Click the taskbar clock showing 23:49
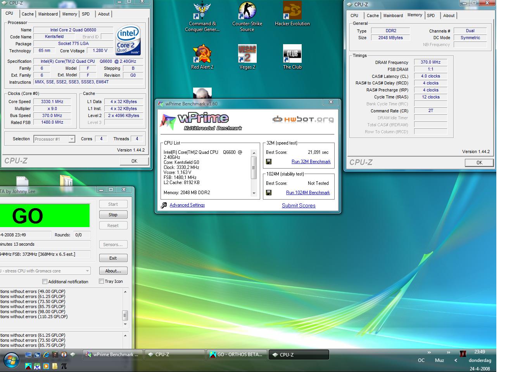The height and width of the screenshot is (372, 513). click(x=479, y=352)
